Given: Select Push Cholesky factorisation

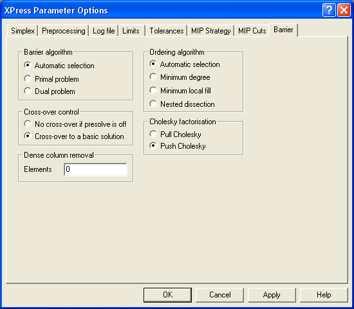Looking at the screenshot, I should pyautogui.click(x=178, y=146).
